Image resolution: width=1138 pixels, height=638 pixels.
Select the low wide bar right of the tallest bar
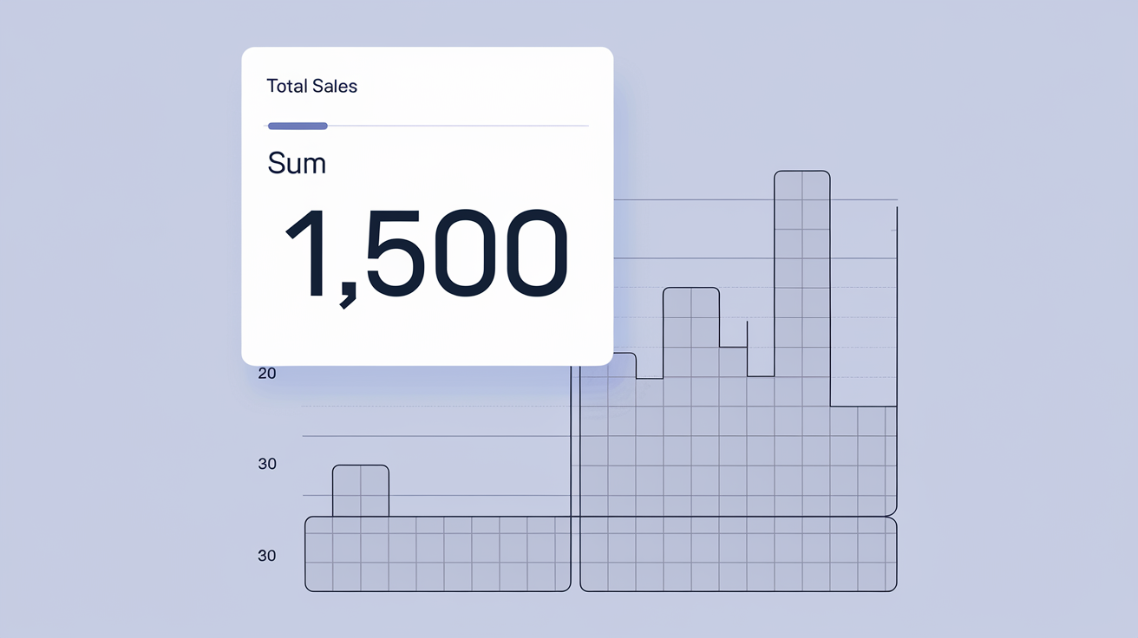pos(862,459)
